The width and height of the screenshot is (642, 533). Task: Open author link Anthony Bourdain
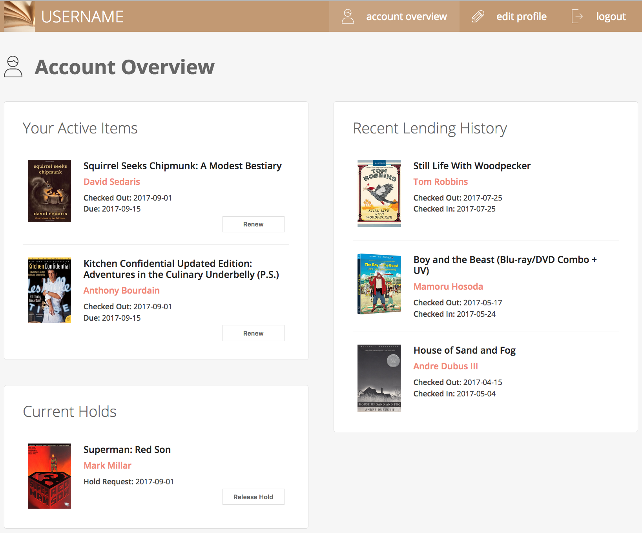[122, 290]
